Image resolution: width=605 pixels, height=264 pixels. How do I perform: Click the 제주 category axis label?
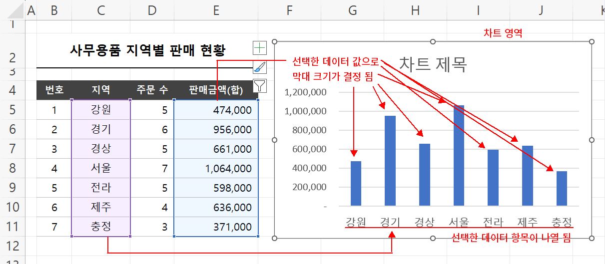[x=528, y=222]
